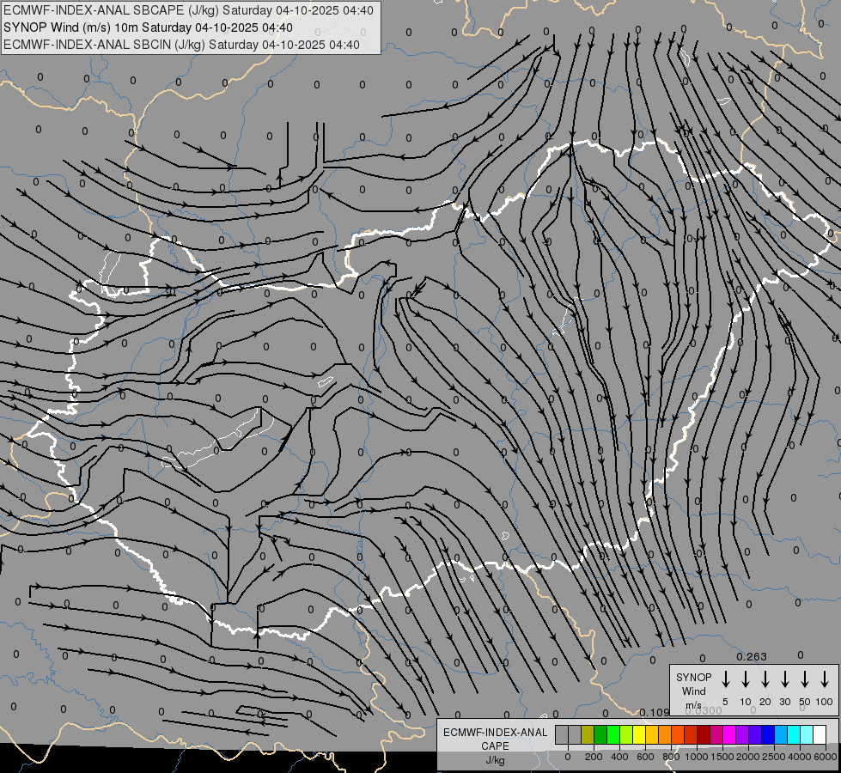Click the SYNOP Wind 10m title line
This screenshot has height=773, width=841.
pyautogui.click(x=154, y=27)
